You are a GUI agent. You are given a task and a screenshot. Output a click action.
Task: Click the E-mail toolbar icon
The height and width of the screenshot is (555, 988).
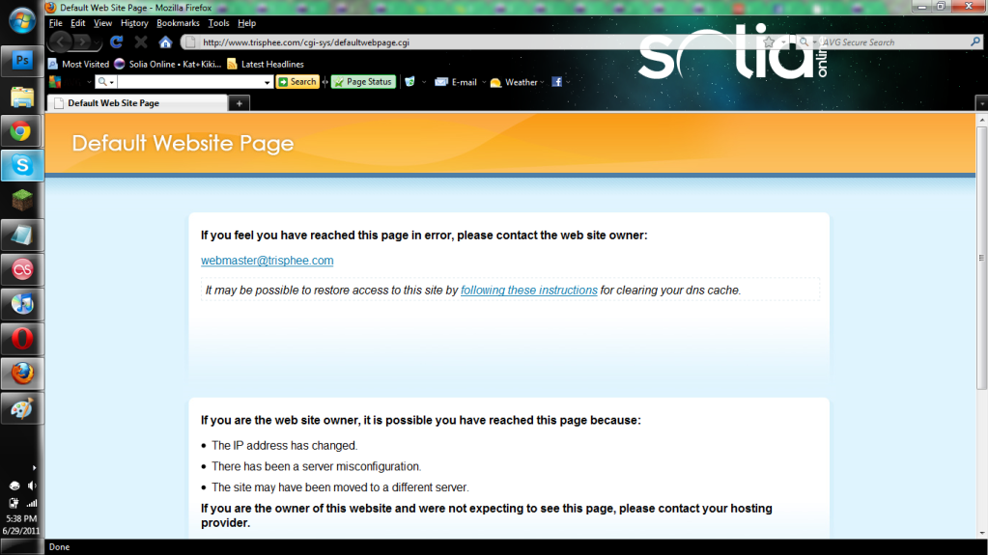point(456,82)
